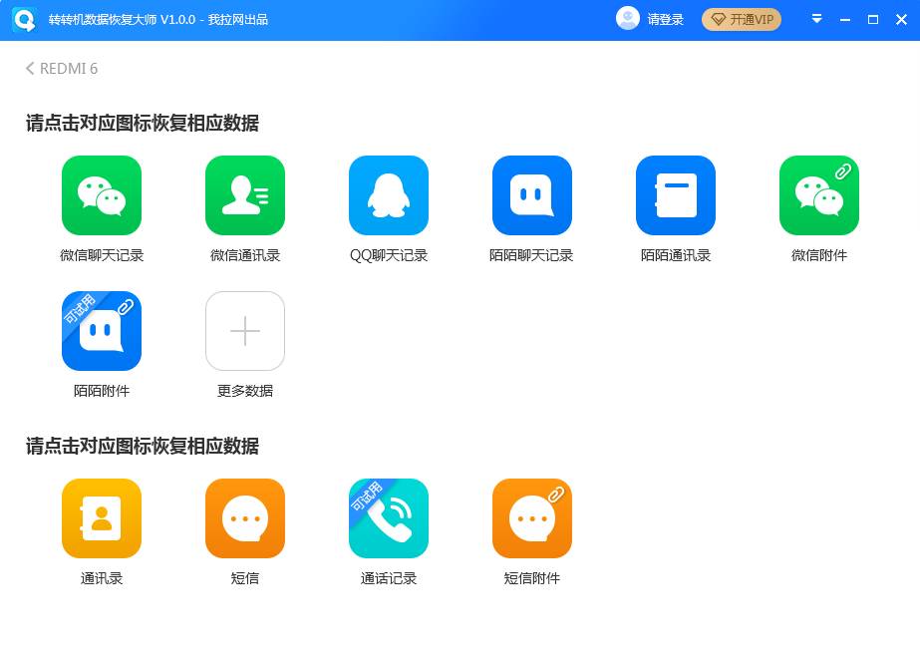Click the 请登录 login link
The height and width of the screenshot is (663, 920).
click(x=666, y=20)
